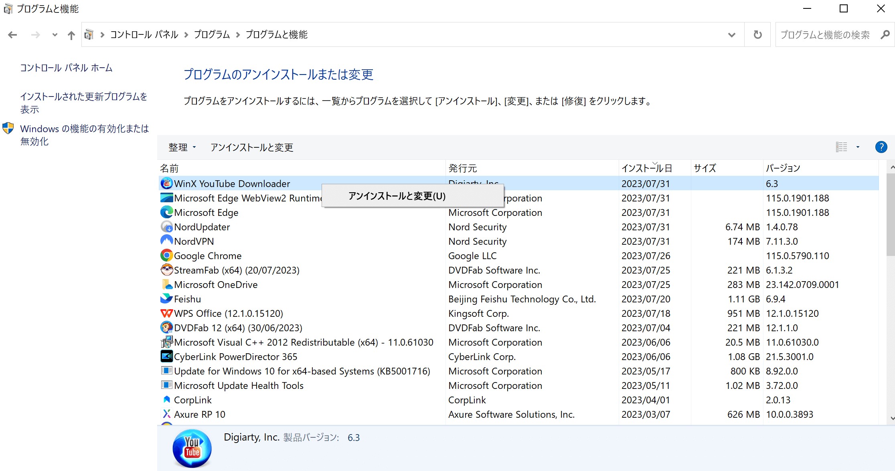Click the StreamFab (x64) icon

(166, 270)
